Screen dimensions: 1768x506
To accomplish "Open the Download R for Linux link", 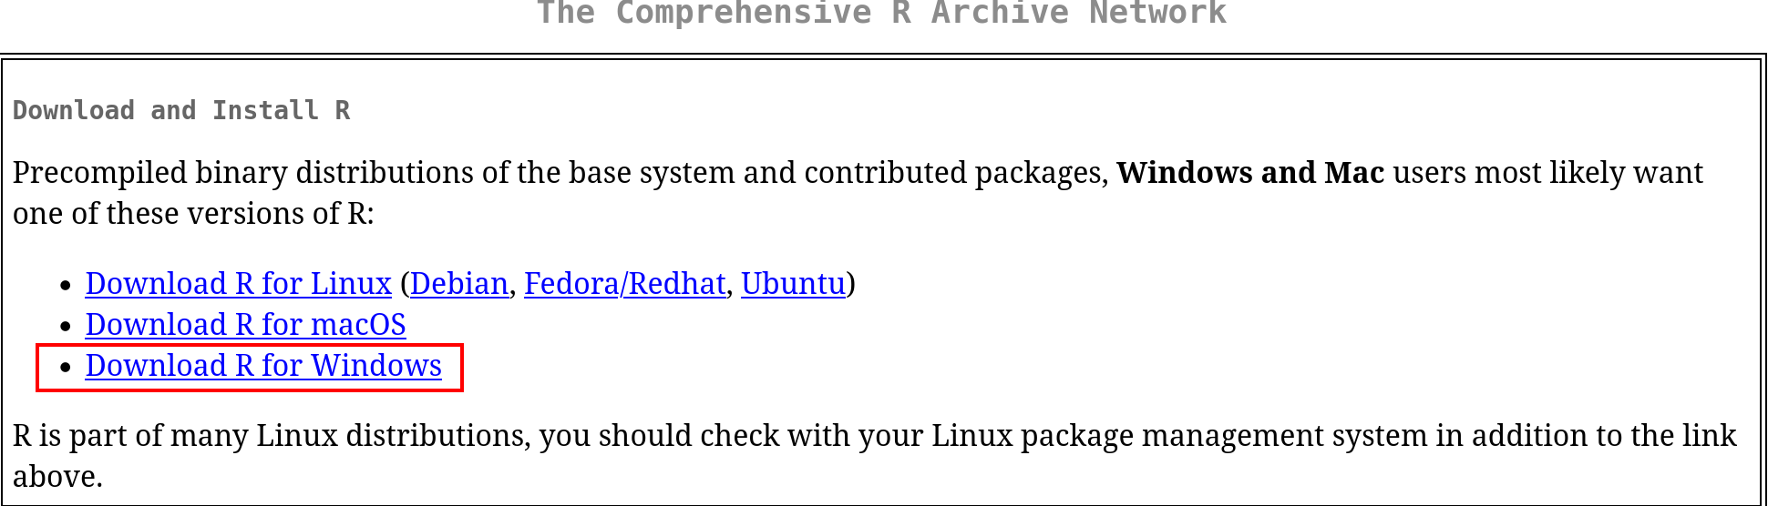I will 238,284.
